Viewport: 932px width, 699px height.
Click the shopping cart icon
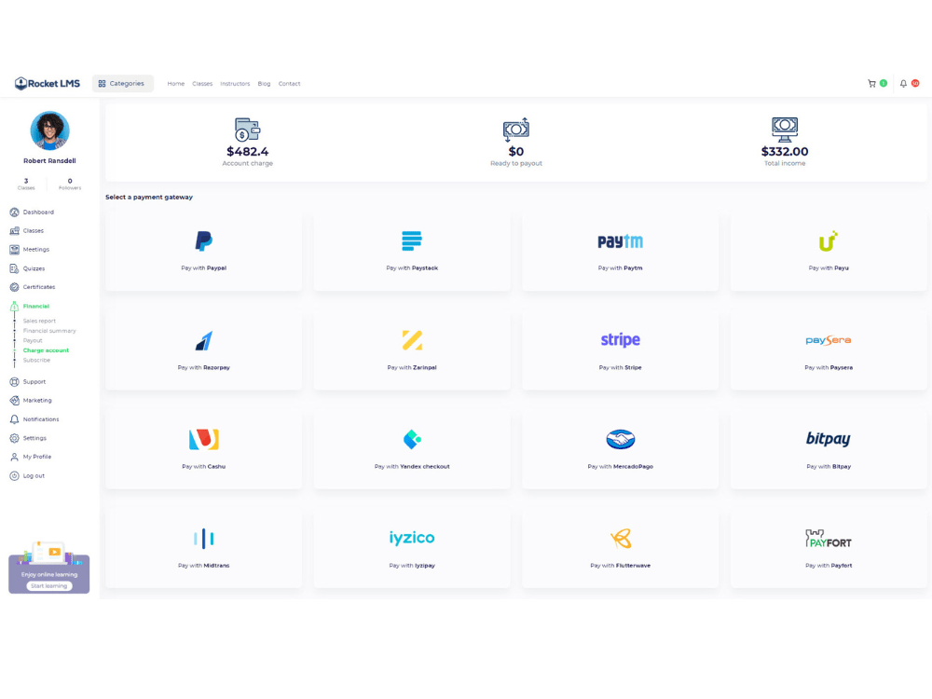(874, 83)
